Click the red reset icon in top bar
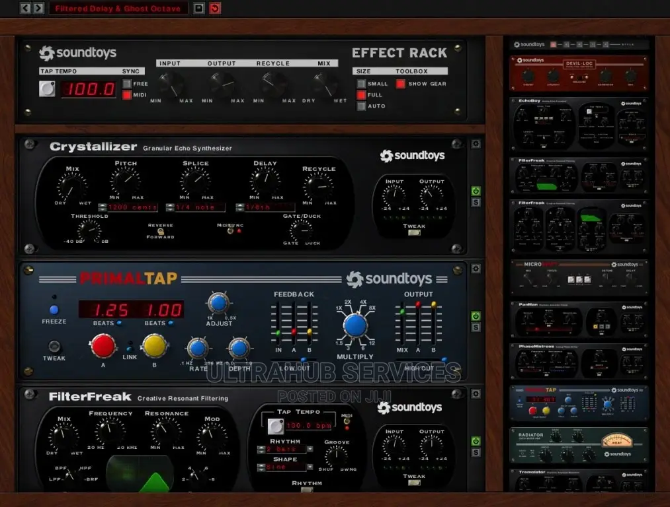670x507 pixels. tap(215, 8)
